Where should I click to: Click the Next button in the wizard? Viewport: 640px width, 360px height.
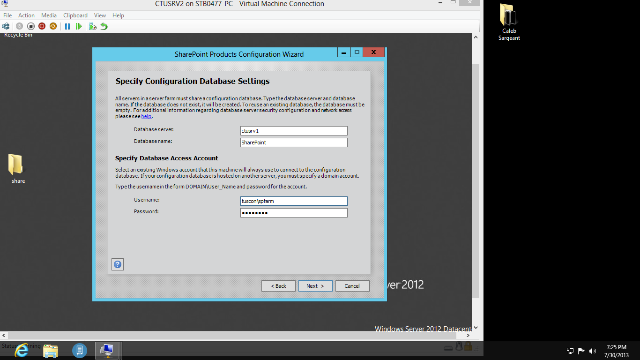(x=315, y=286)
